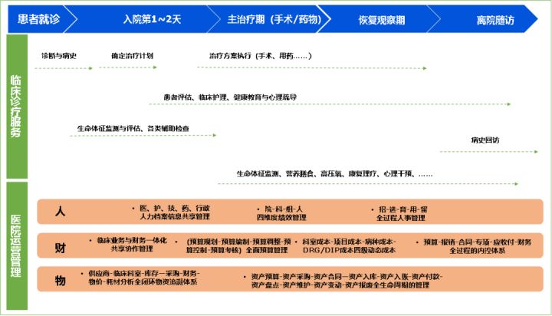Select the 人力档案信息共享管理 bullet
Viewport: 552px width, 316px height.
point(171,212)
